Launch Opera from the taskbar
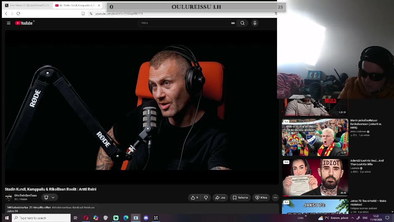The image size is (394, 222). pyautogui.click(x=86, y=218)
